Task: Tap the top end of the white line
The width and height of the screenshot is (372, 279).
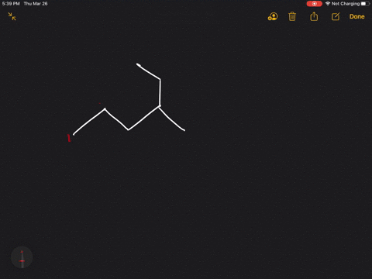Action: [138, 64]
